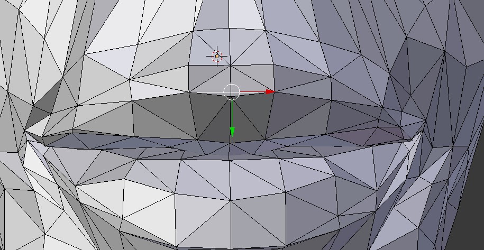Click the red arrow's horizontal shaft

tap(253, 91)
